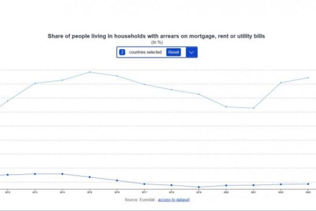The height and width of the screenshot is (211, 316).
Task: Select upper line data point for 2020
Action: click(x=226, y=107)
